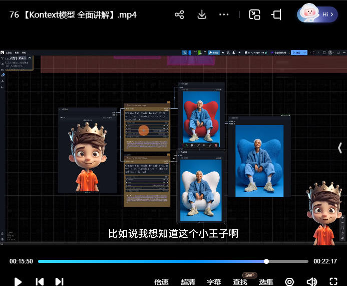Go back to the previous video
This screenshot has width=347, height=286.
pos(40,281)
